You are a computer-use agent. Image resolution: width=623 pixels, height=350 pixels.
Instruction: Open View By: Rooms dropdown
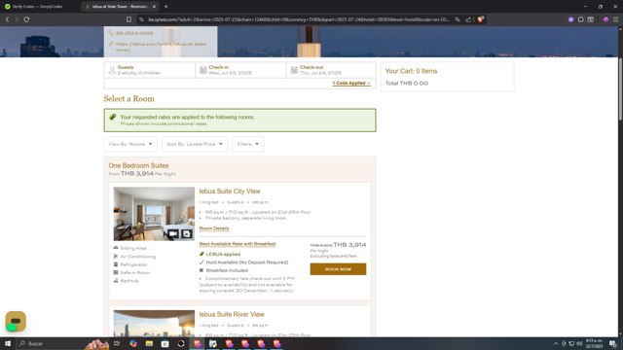pyautogui.click(x=130, y=144)
